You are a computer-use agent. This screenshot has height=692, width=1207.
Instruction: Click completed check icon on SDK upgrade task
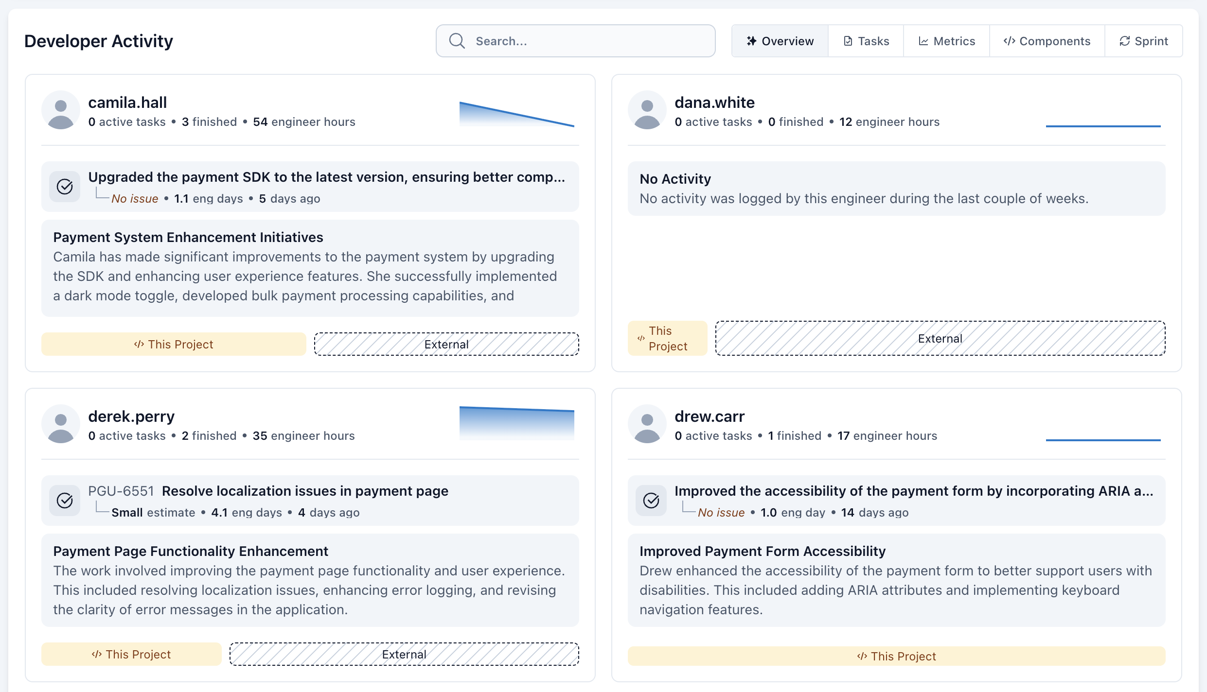pos(65,187)
